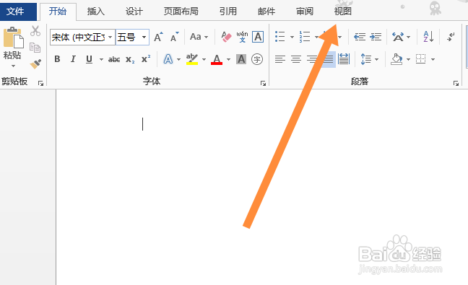Screen dimensions: 468x285
Task: Click the enclosed character 字 icon
Action: point(257,59)
